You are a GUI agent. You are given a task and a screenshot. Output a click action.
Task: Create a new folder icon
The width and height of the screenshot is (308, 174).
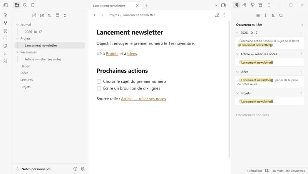[x=42, y=15]
